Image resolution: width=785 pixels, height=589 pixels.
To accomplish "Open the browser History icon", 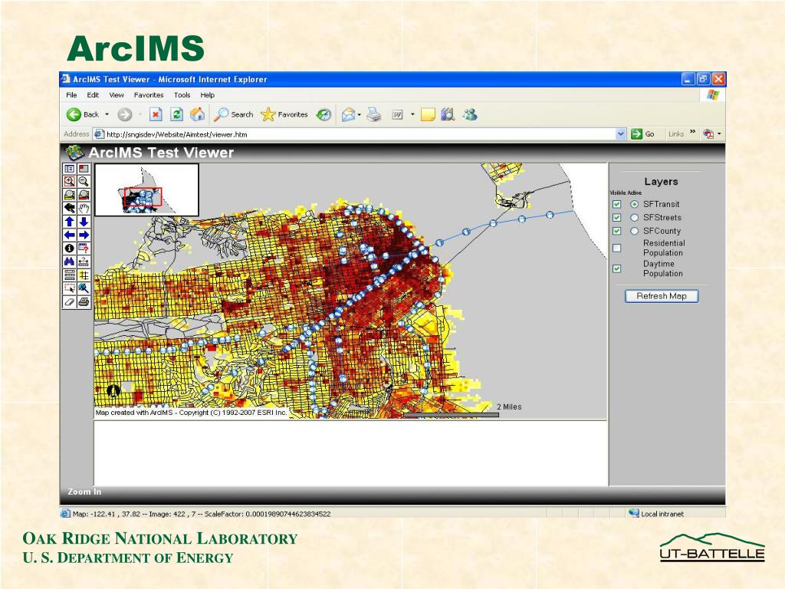I will click(x=324, y=115).
